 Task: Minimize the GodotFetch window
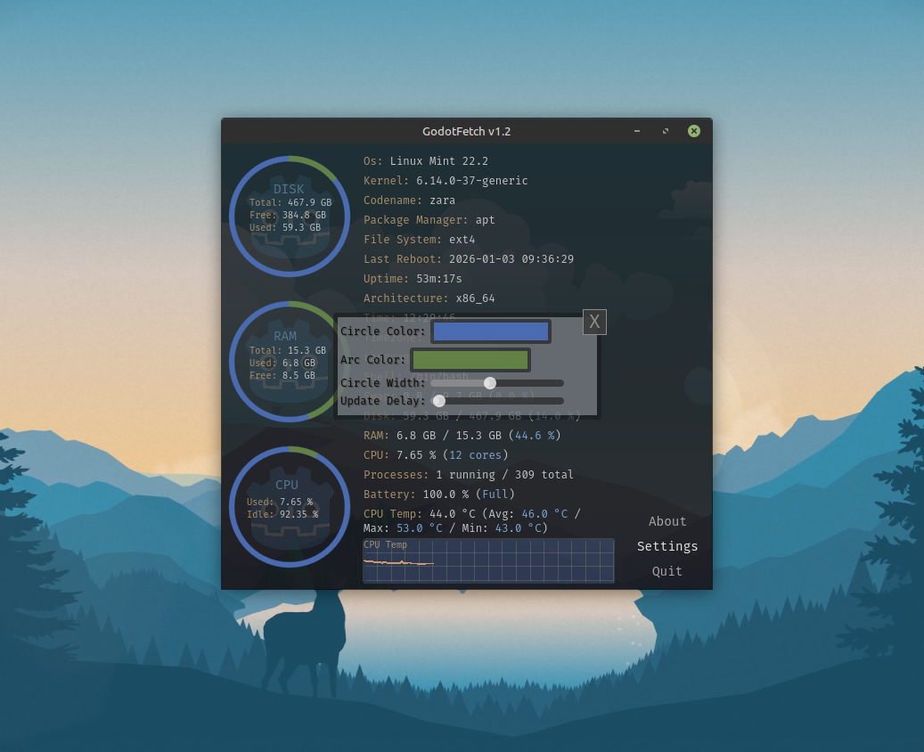click(x=637, y=131)
